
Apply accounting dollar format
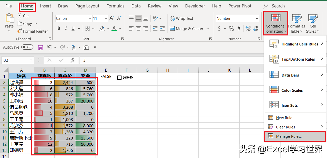219,29
